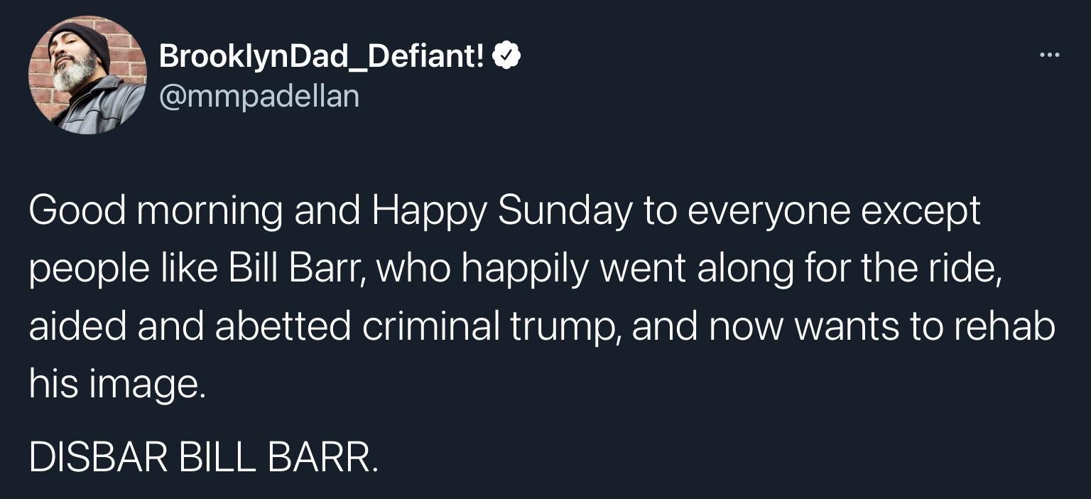1091x499 pixels.
Task: Open @mmpadellan's profile via the username
Action: pyautogui.click(x=259, y=96)
